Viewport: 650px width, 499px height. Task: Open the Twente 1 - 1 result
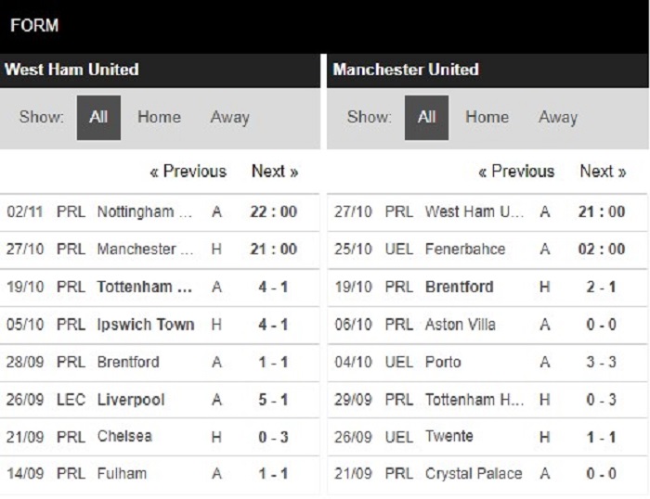[x=487, y=437]
